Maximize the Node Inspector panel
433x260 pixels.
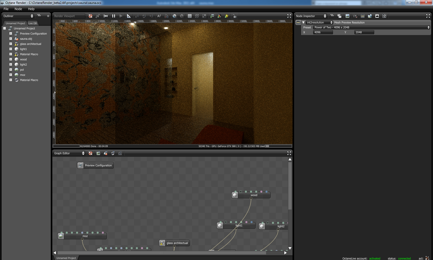pos(428,16)
